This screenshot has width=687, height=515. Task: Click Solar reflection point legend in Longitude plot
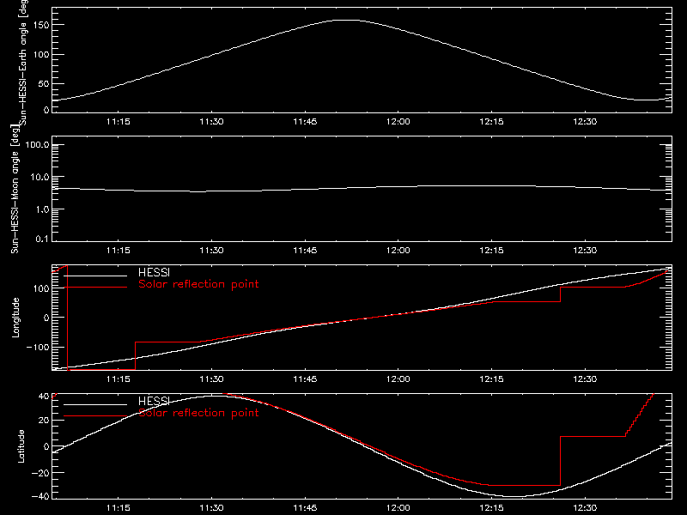[198, 284]
